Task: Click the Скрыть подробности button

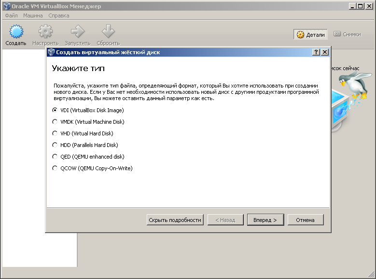Action: [175, 220]
